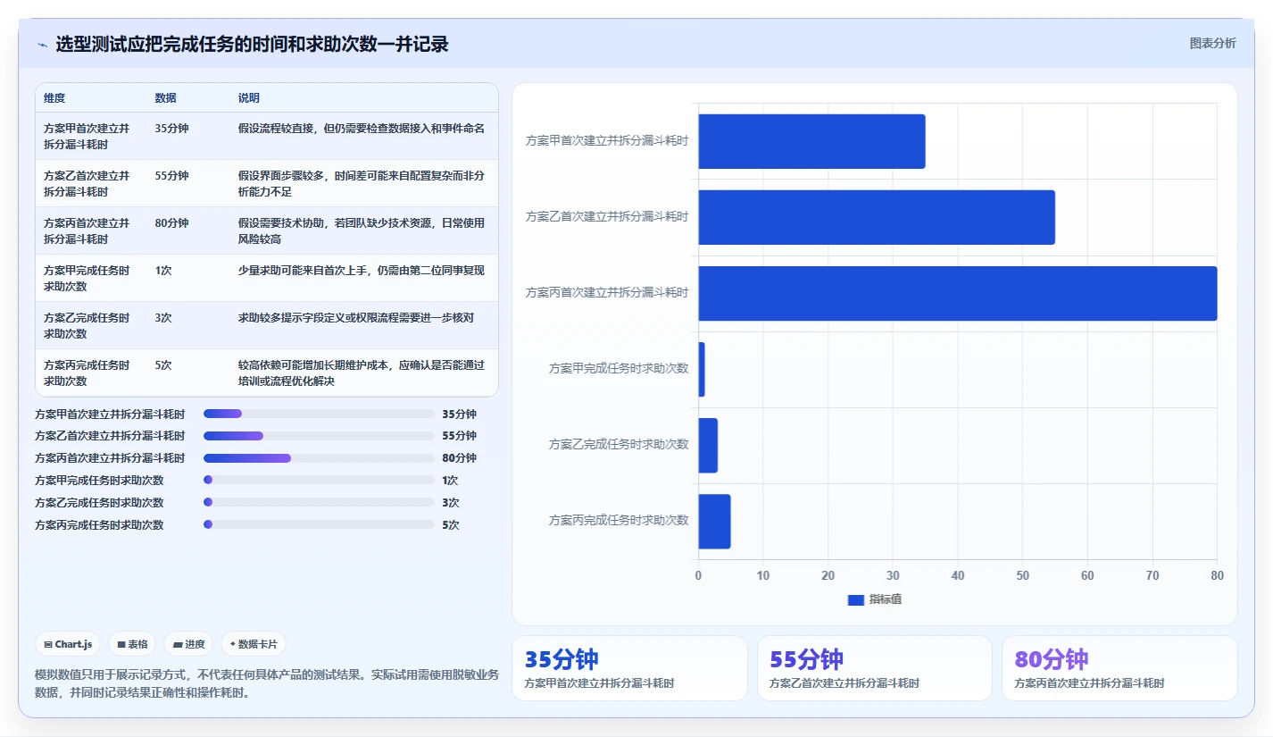Select the 55分钟 summary card
This screenshot has height=737, width=1273.
tap(875, 668)
